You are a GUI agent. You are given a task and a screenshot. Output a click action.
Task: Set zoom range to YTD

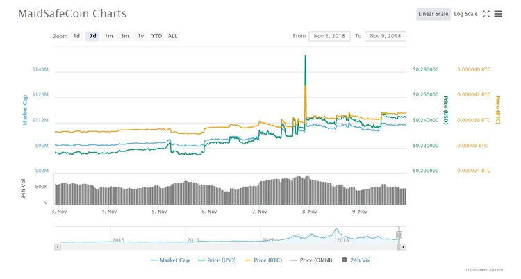point(156,36)
